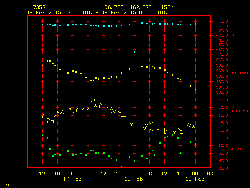Screen dimensions: 250x188
Task: Click the 18 Feb date label
Action: (134, 179)
